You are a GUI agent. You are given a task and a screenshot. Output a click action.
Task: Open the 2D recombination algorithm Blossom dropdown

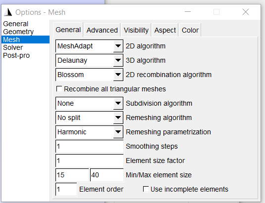(89, 75)
